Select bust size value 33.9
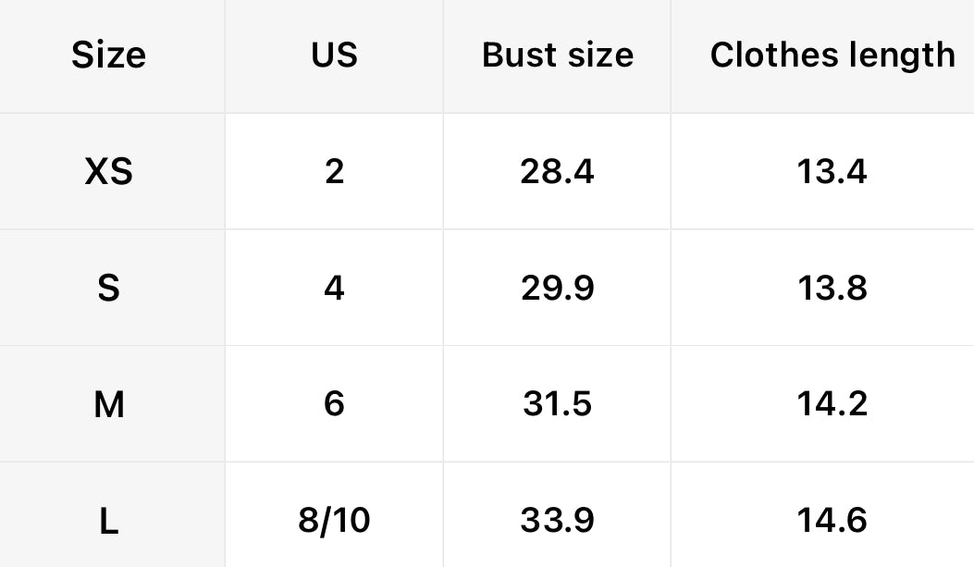The width and height of the screenshot is (974, 567). pyautogui.click(x=558, y=521)
